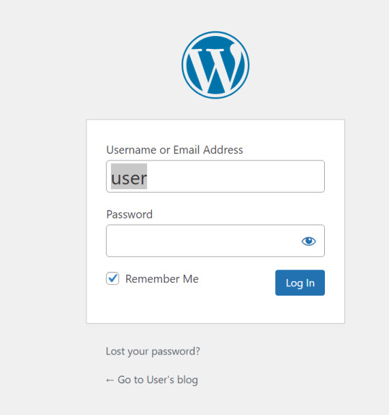Click the highlighted user text in username field
The width and height of the screenshot is (389, 415).
129,176
